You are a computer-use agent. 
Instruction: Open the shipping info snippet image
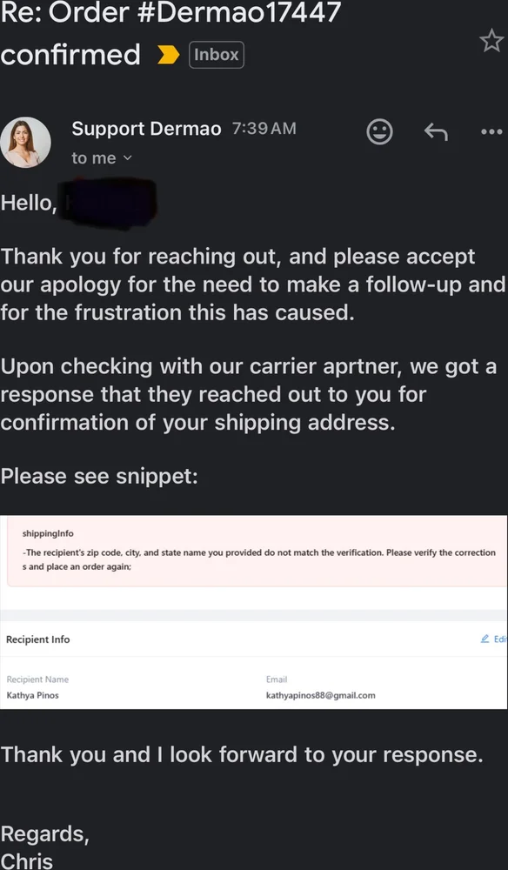[x=254, y=612]
